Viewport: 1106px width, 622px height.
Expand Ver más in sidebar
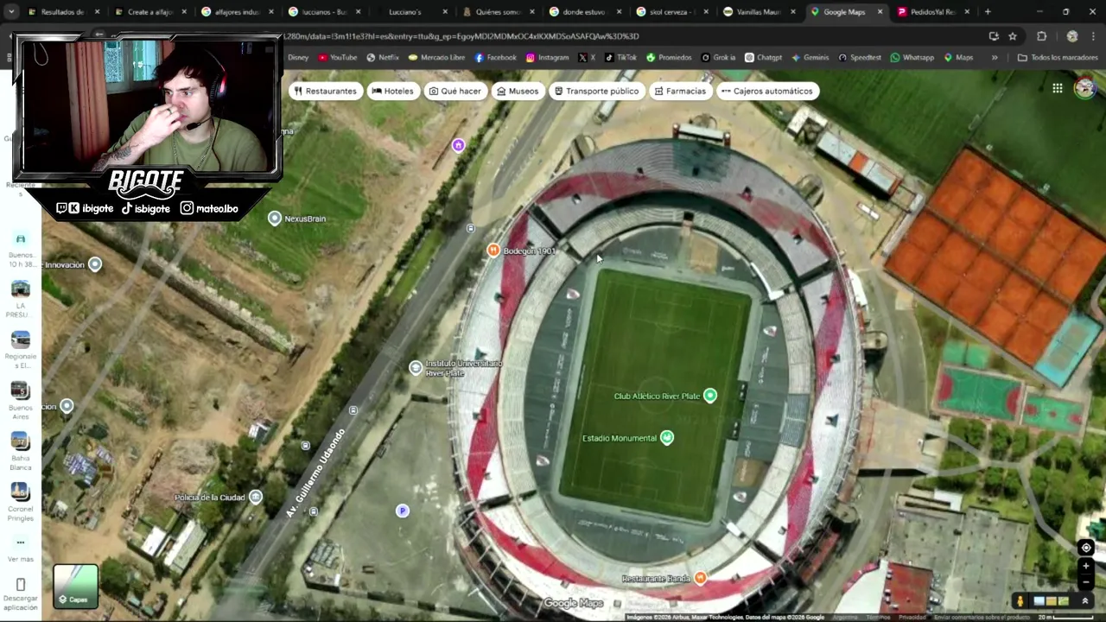coord(20,549)
